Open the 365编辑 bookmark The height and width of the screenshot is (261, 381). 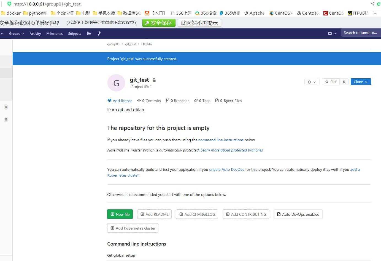tap(230, 13)
